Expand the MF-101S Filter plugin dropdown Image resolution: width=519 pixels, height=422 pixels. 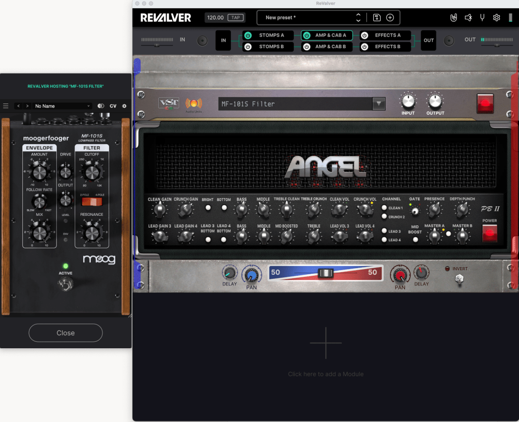tap(378, 104)
